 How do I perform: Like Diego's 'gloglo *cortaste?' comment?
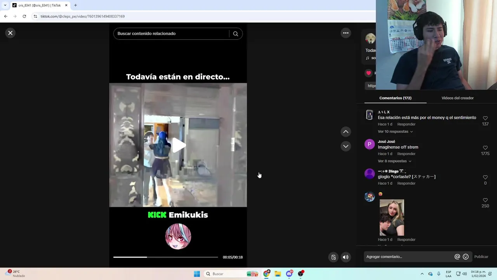click(x=485, y=177)
